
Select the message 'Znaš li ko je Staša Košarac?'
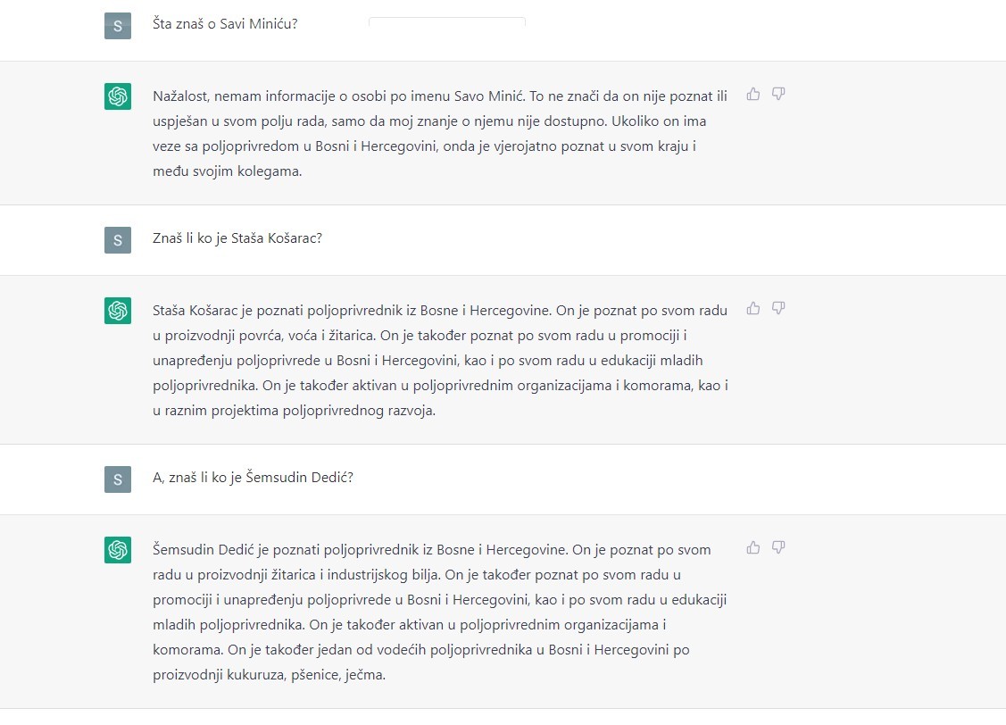click(x=237, y=238)
